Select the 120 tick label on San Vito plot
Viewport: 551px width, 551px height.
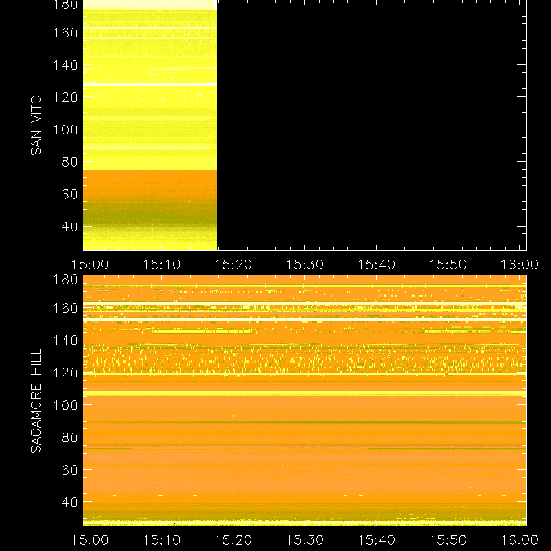tap(65, 97)
